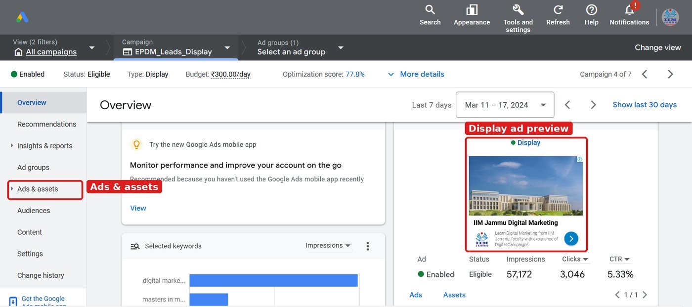Open three-dot menu on Selected keywords card
This screenshot has width=692, height=307.
point(368,246)
